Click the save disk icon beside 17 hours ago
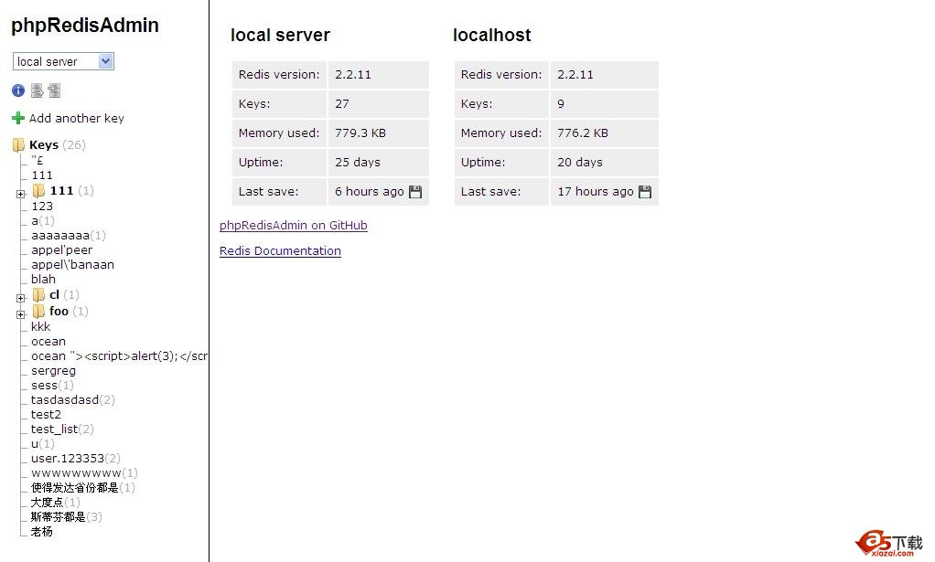Image resolution: width=935 pixels, height=562 pixels. pyautogui.click(x=645, y=192)
